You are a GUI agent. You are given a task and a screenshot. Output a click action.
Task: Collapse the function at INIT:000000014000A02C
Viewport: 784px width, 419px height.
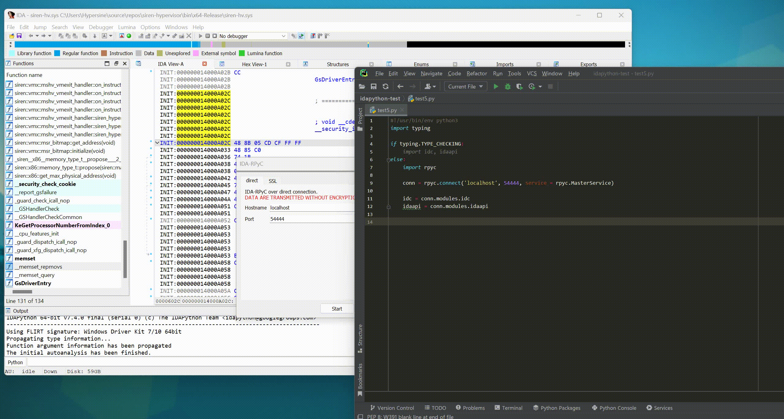coord(157,143)
